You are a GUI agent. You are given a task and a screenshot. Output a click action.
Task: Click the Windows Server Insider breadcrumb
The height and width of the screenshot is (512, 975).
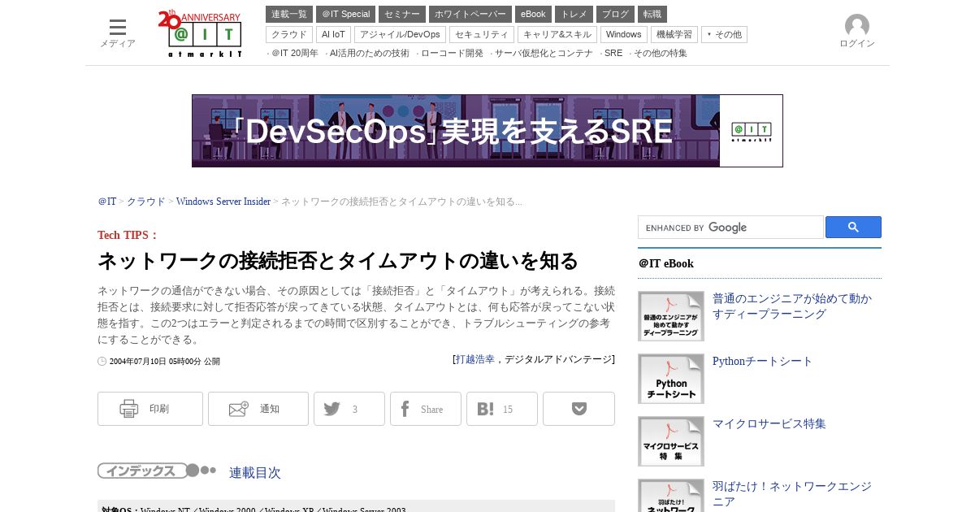click(x=223, y=202)
